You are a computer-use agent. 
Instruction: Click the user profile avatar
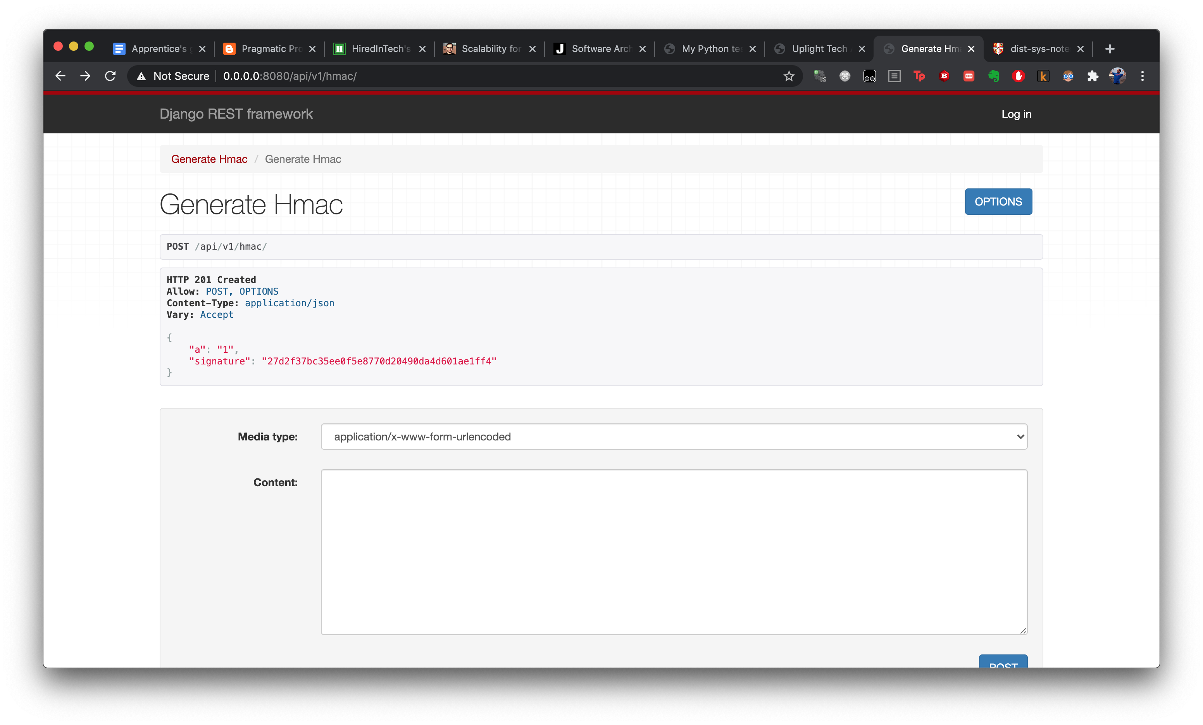point(1118,76)
